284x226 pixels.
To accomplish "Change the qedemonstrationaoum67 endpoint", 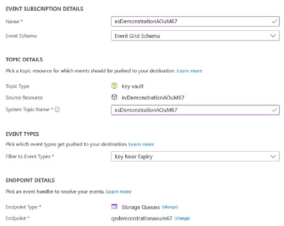I will click(x=182, y=218).
